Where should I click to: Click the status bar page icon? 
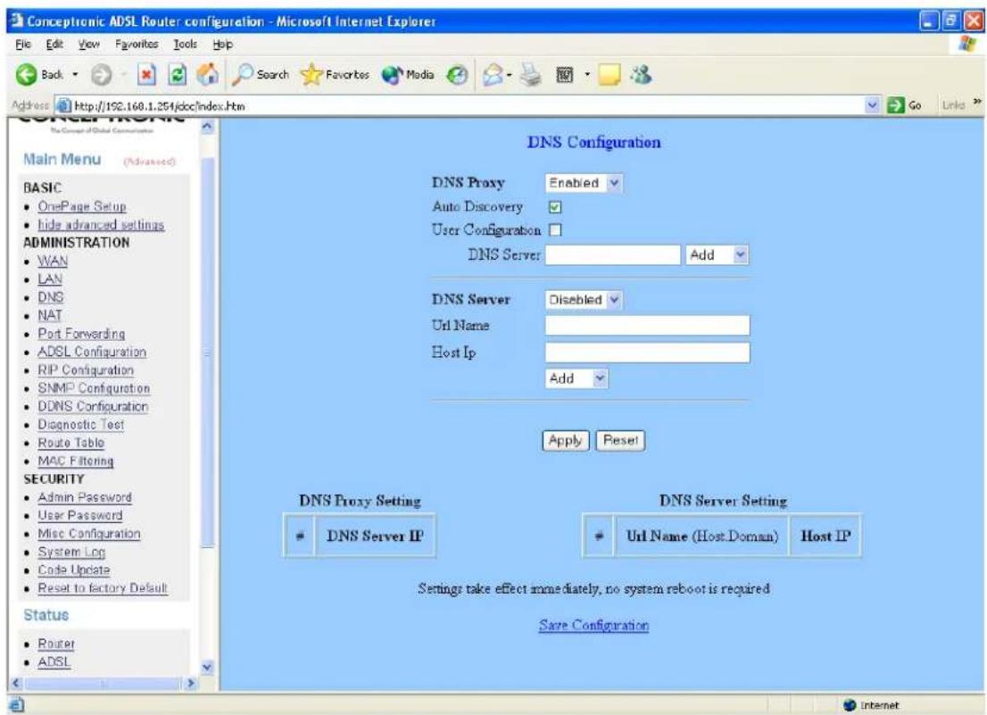click(x=17, y=705)
